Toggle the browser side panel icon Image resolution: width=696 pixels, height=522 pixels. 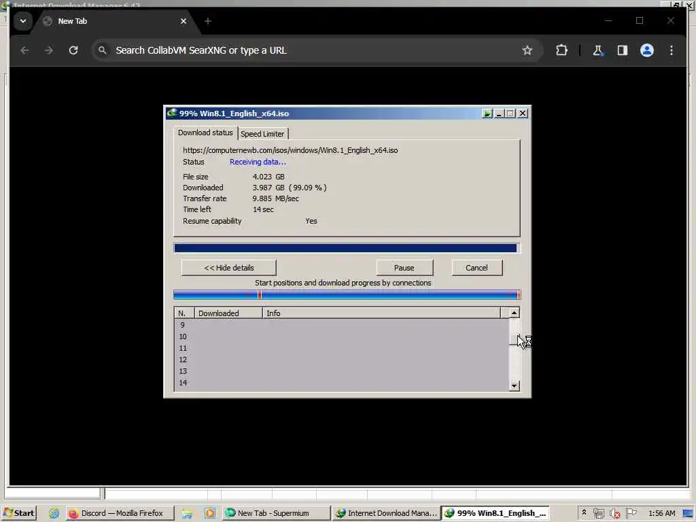click(x=623, y=50)
